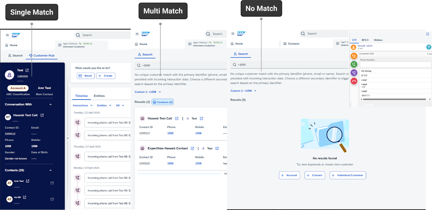Click the horizontal scrollbar in CTI panel
Image resolution: width=432 pixels, height=210 pixels.
pyautogui.click(x=394, y=99)
